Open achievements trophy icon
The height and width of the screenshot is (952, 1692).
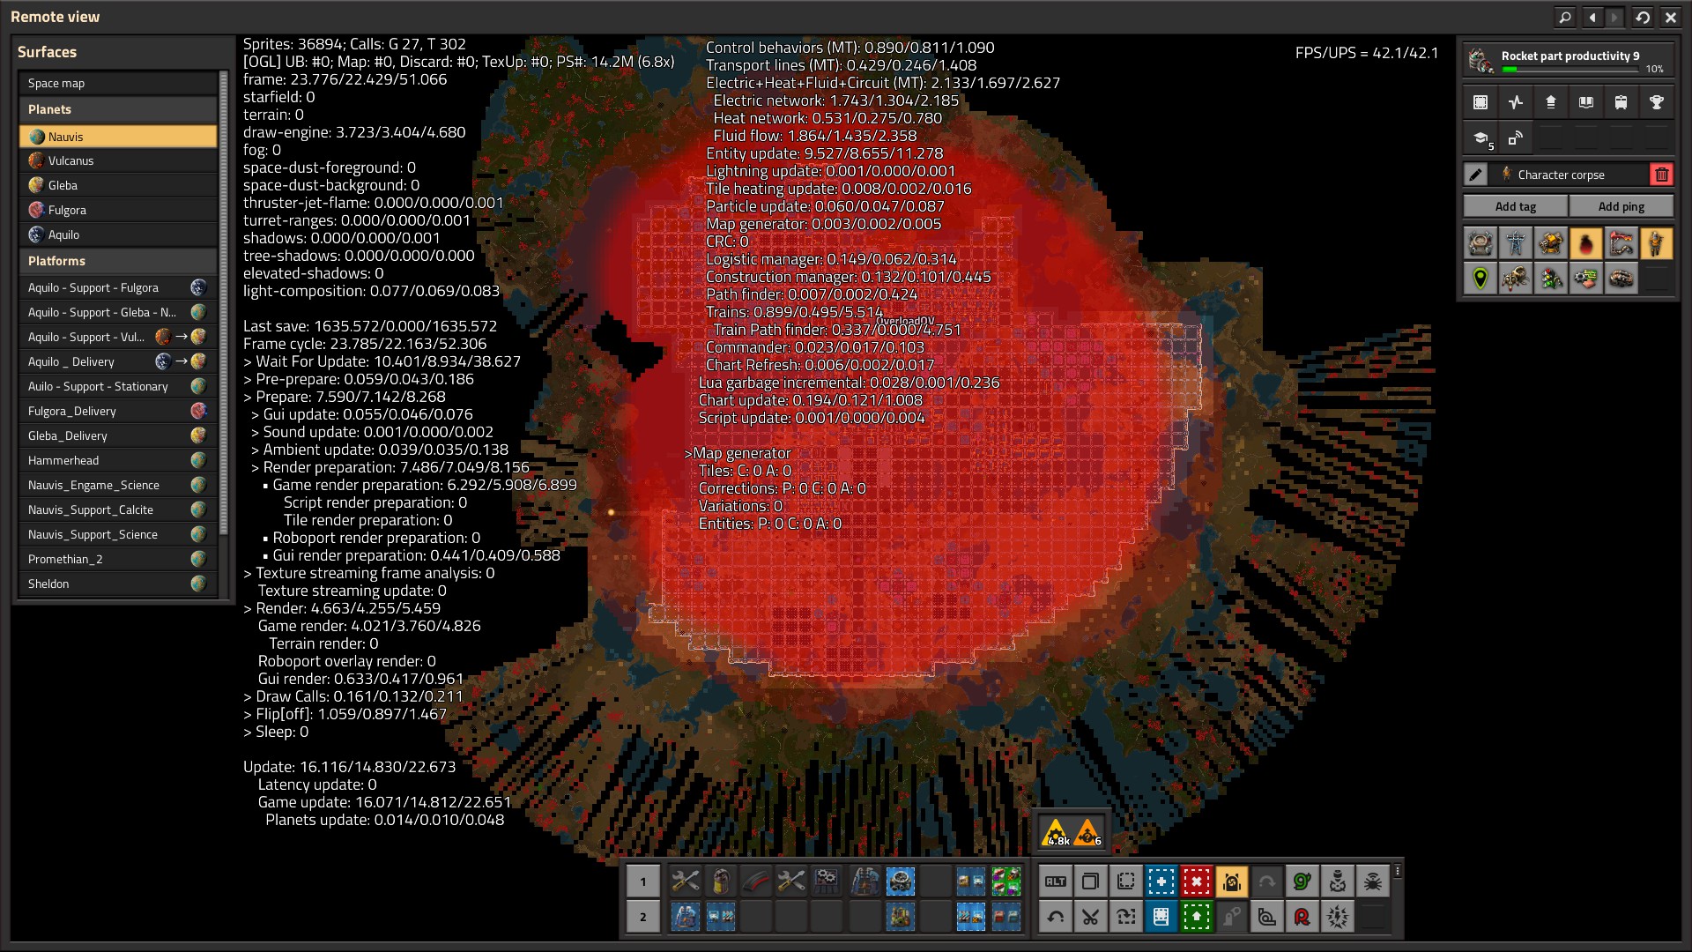click(x=1657, y=102)
